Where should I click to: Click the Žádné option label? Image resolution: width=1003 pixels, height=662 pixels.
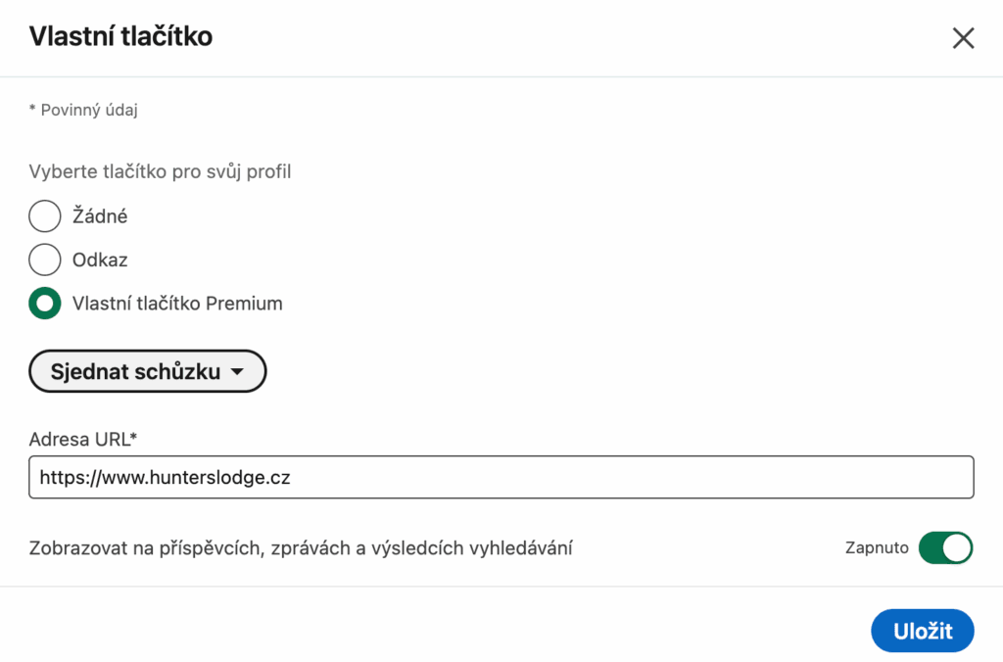100,216
